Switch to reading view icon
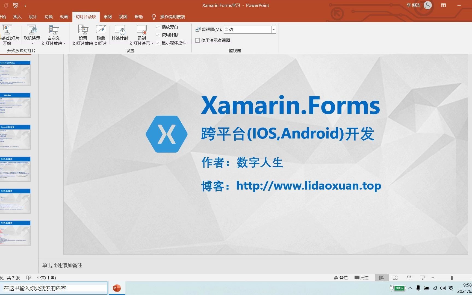This screenshot has width=472, height=295. pyautogui.click(x=409, y=278)
